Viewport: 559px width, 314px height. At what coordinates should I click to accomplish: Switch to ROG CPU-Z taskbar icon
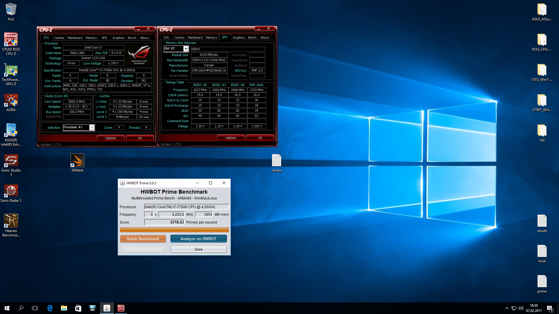click(121, 308)
